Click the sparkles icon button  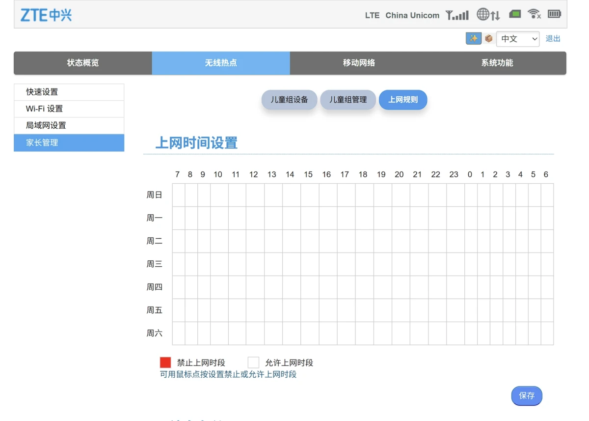tap(473, 38)
